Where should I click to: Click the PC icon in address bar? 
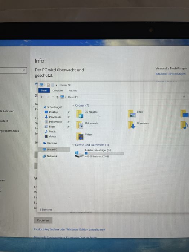pyautogui.click(x=62, y=97)
